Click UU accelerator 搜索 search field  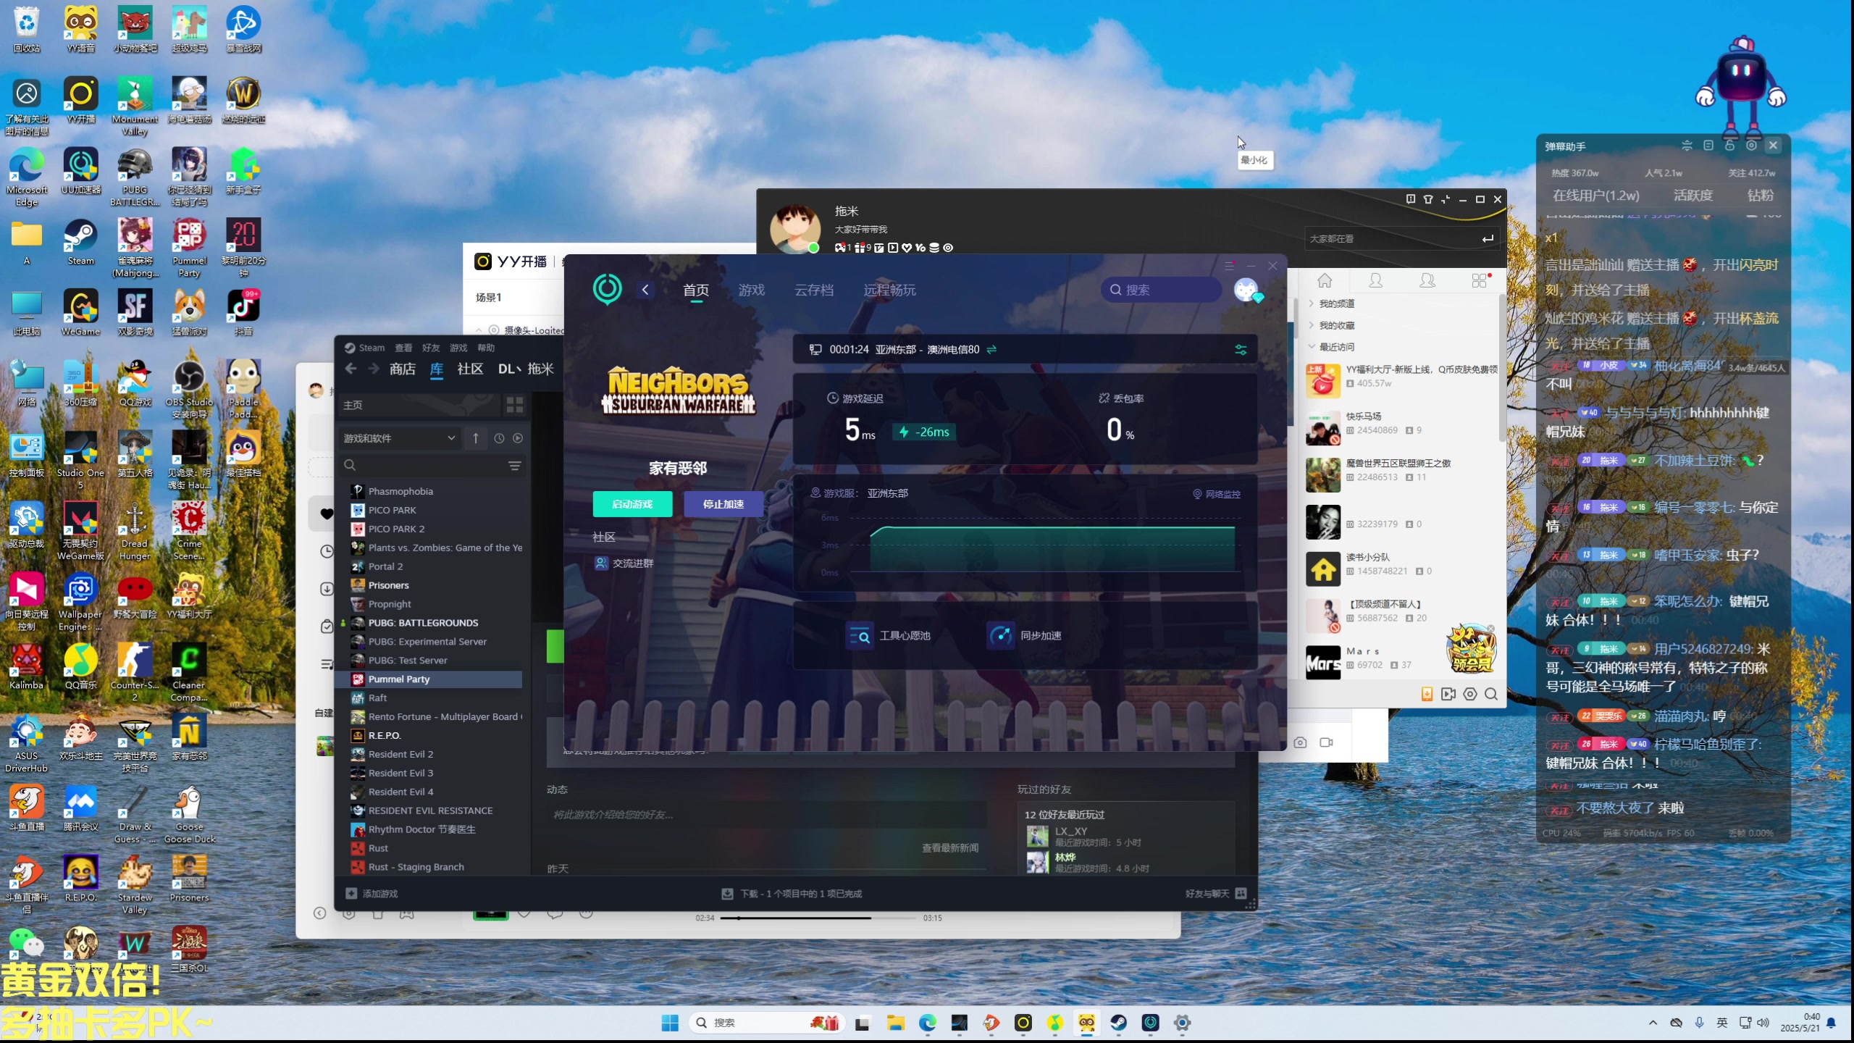click(1161, 290)
